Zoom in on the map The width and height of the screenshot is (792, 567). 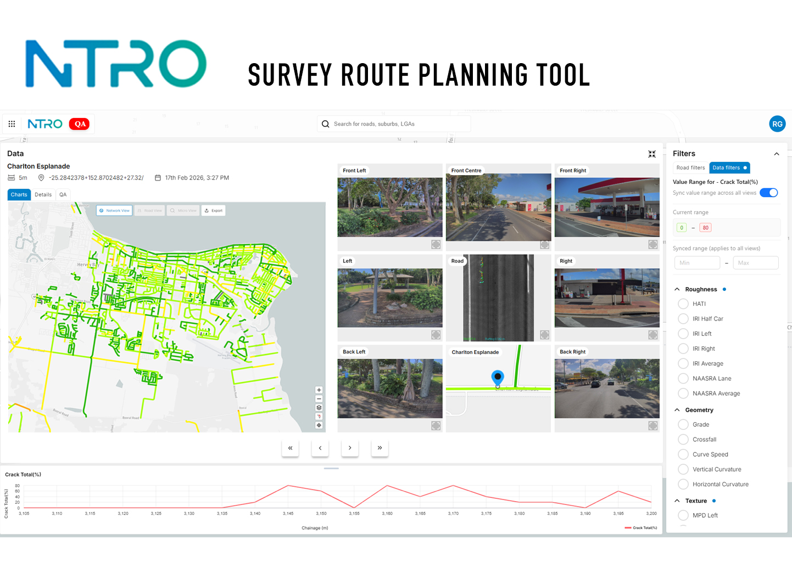coord(319,390)
